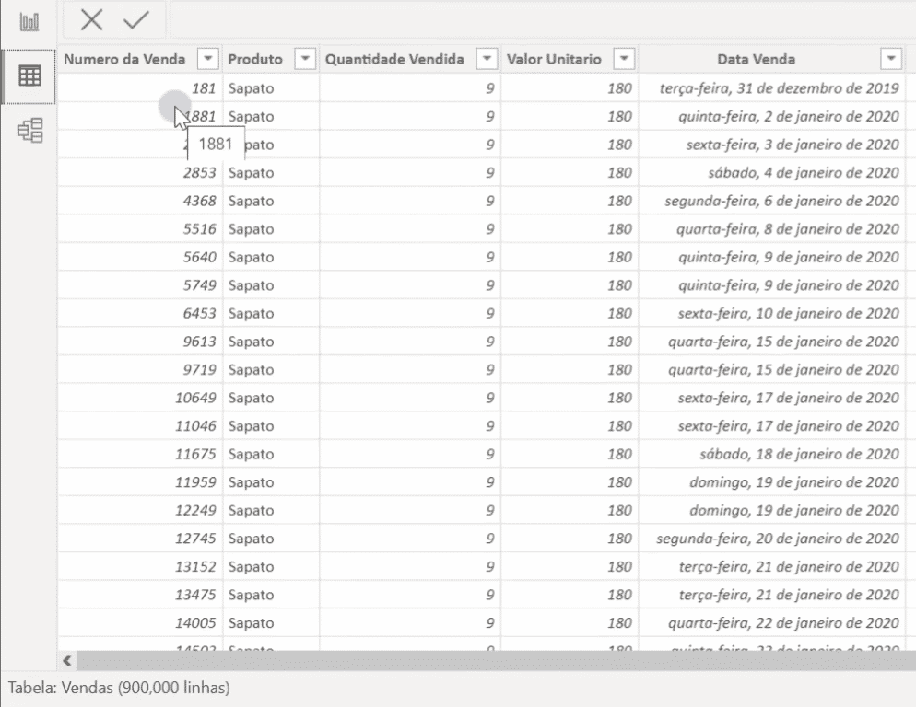916x707 pixels.
Task: Select the cell with sale number 9613
Action: point(140,342)
